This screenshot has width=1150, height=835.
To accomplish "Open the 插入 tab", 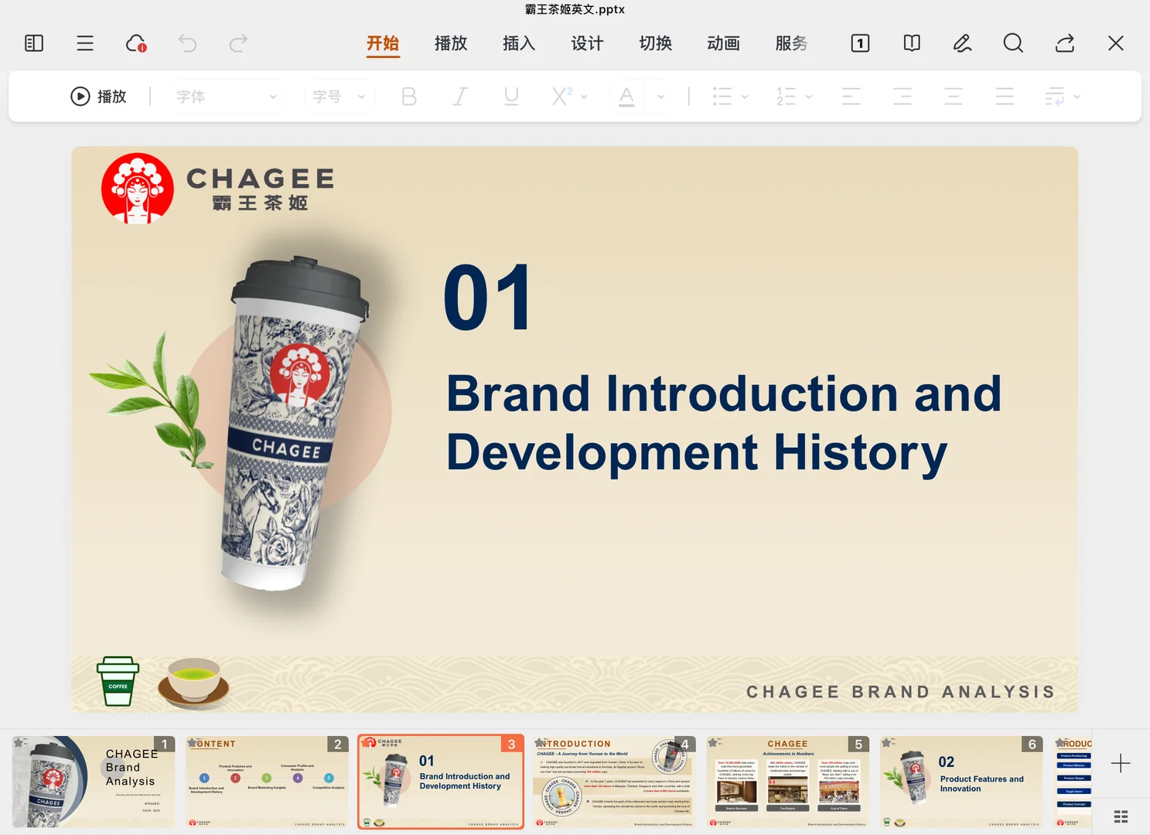I will 519,43.
